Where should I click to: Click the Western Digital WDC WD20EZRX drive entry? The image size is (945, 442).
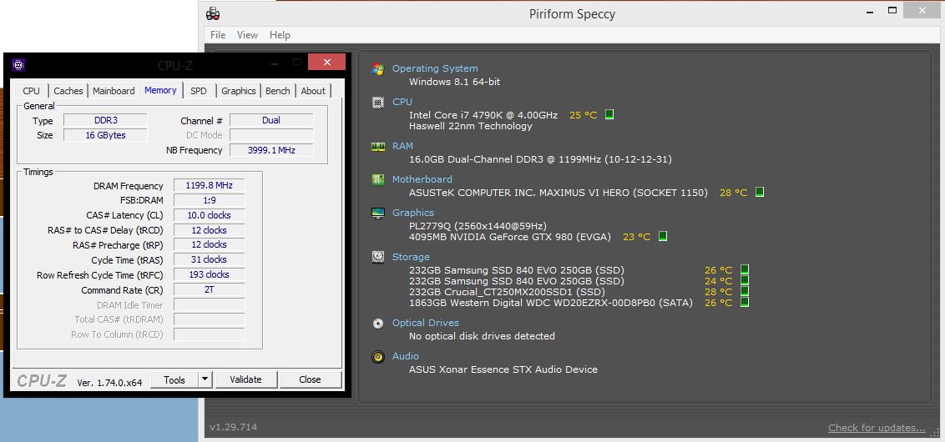coord(551,302)
